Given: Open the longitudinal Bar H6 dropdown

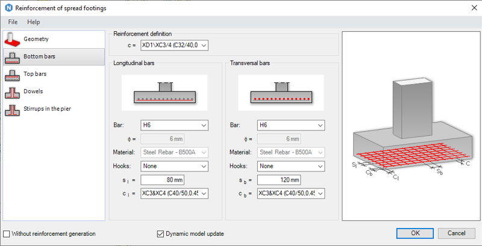Looking at the screenshot, I should pos(174,125).
